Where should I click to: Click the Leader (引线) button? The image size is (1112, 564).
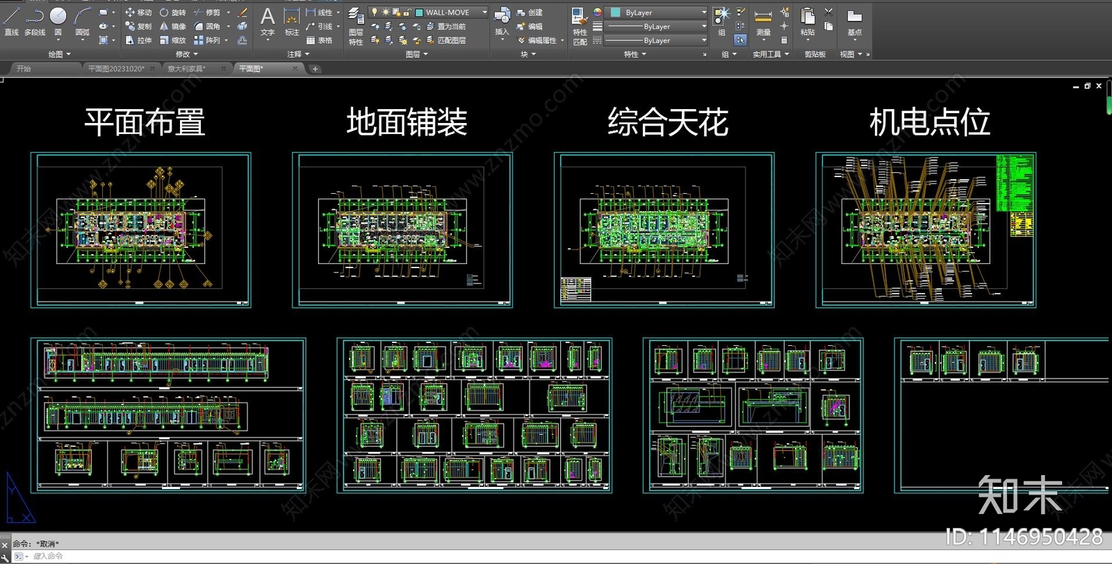319,26
